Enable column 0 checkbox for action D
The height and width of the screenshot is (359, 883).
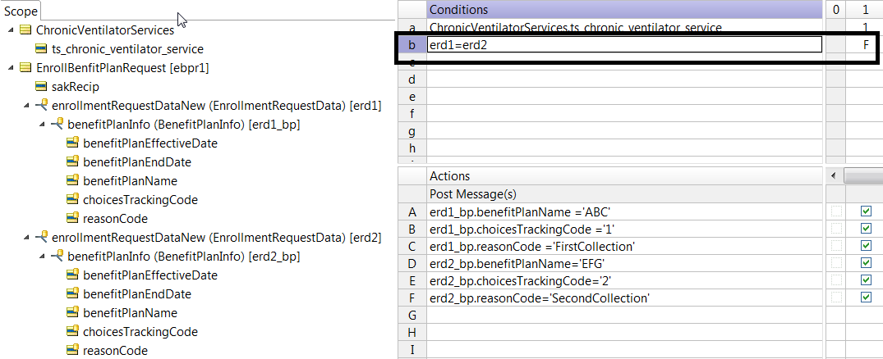(837, 262)
